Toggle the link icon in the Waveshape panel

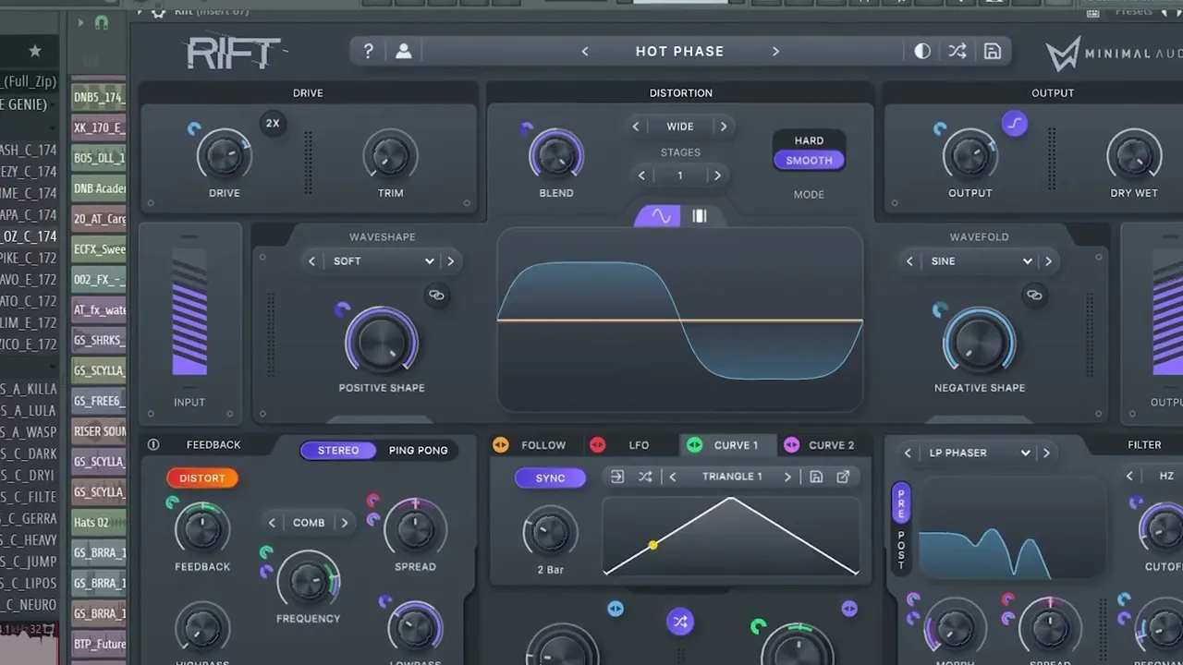click(x=436, y=296)
